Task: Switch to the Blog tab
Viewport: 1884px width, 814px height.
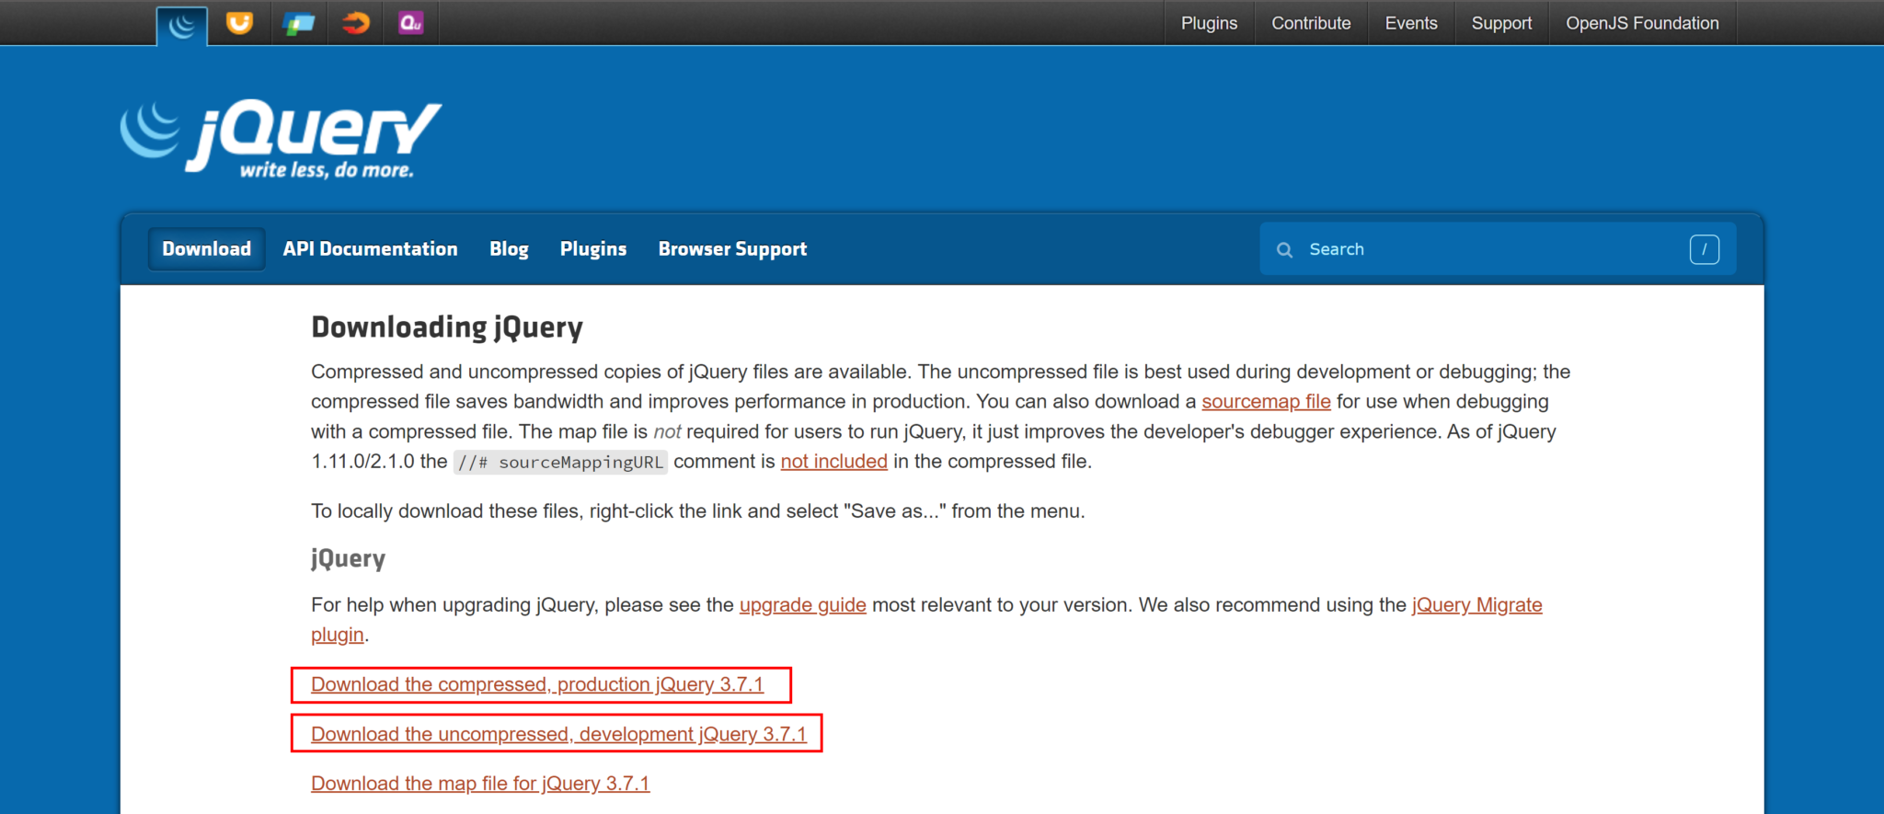Action: [509, 249]
